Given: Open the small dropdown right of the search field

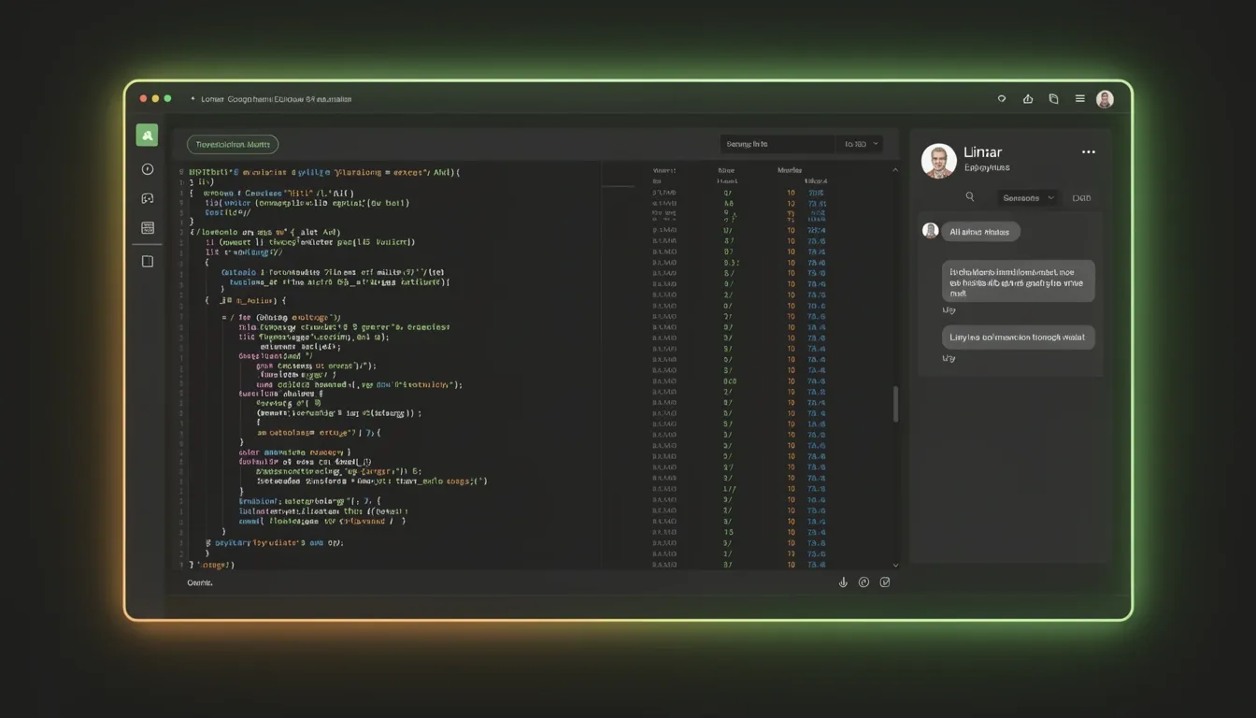Looking at the screenshot, I should pyautogui.click(x=862, y=144).
